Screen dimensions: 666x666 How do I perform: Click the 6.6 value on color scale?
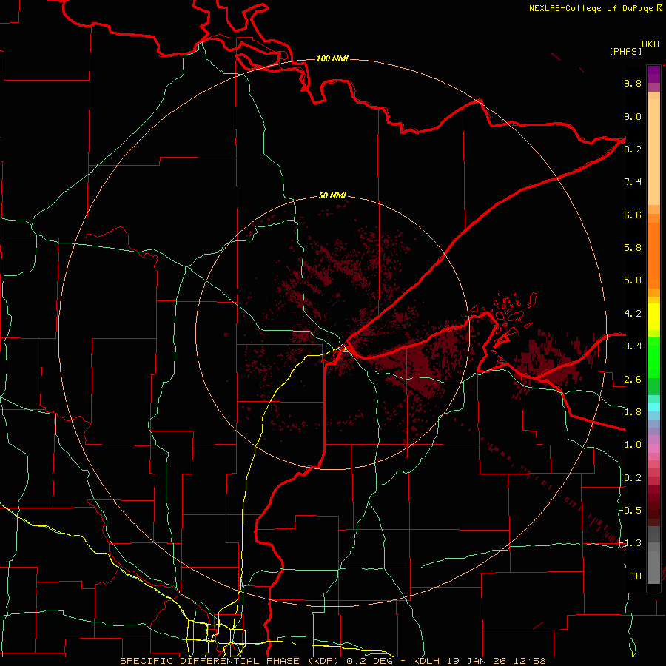pyautogui.click(x=633, y=215)
